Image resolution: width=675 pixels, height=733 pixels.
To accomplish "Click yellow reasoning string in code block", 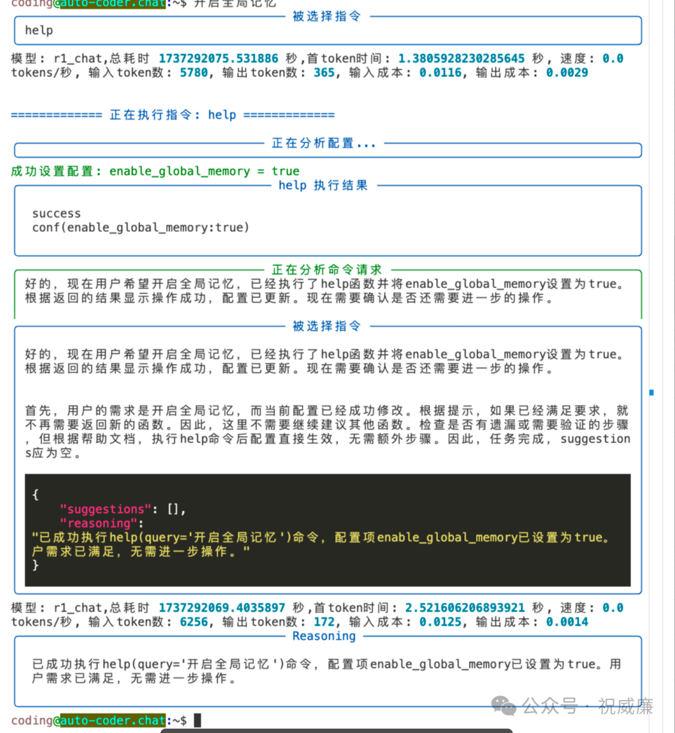I will tap(322, 544).
